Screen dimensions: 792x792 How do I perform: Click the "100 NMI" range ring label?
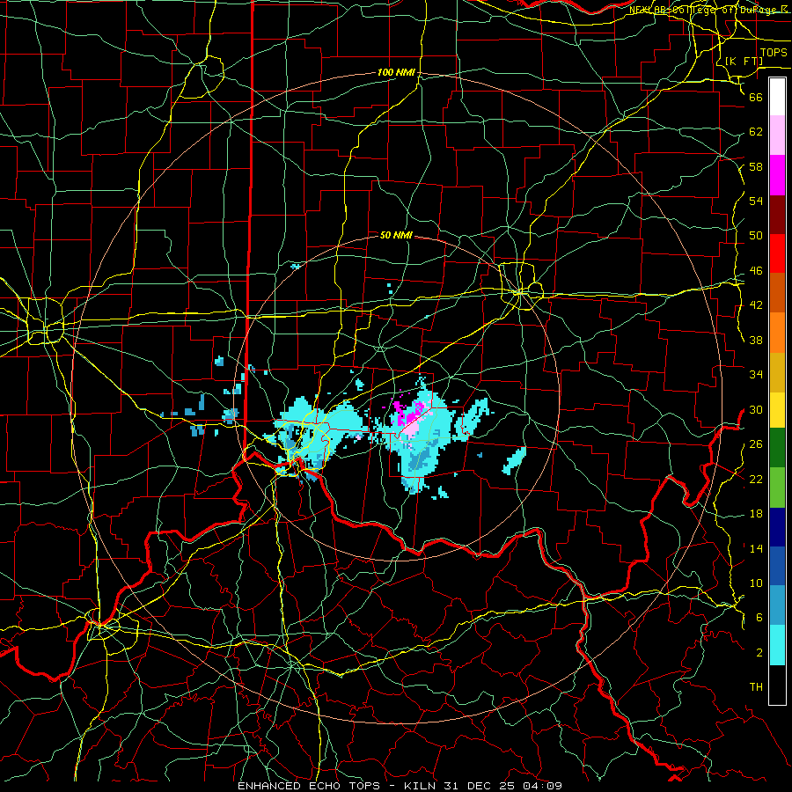[396, 73]
